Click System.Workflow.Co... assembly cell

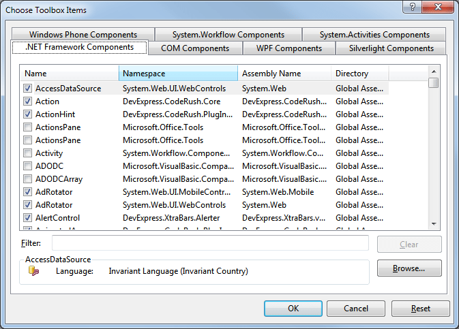[283, 153]
